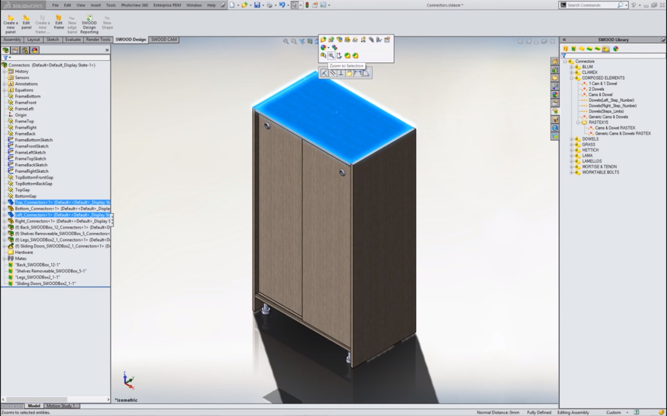Viewport: 667px width, 416px height.
Task: Switch to the SWOOD CAM tab
Action: [164, 40]
